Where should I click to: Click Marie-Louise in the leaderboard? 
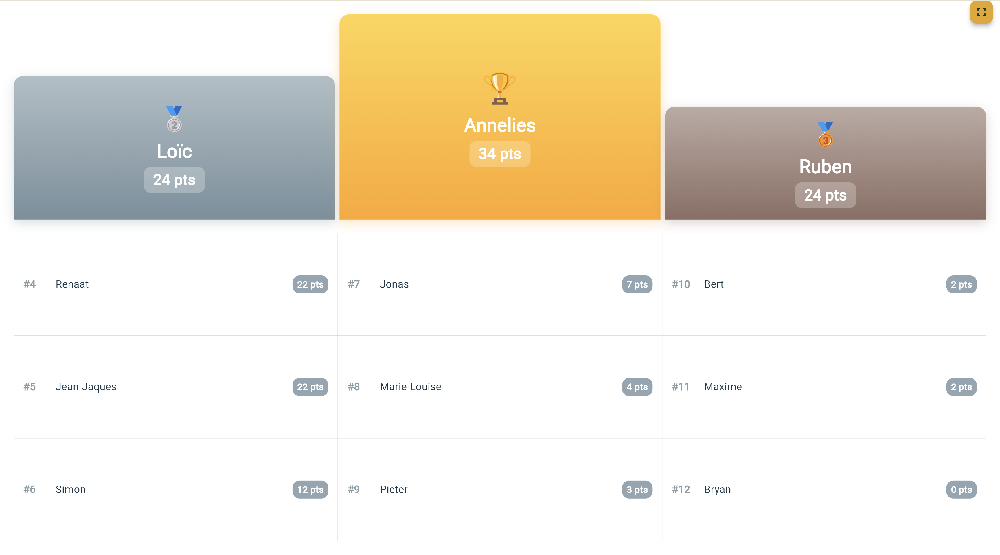point(410,387)
